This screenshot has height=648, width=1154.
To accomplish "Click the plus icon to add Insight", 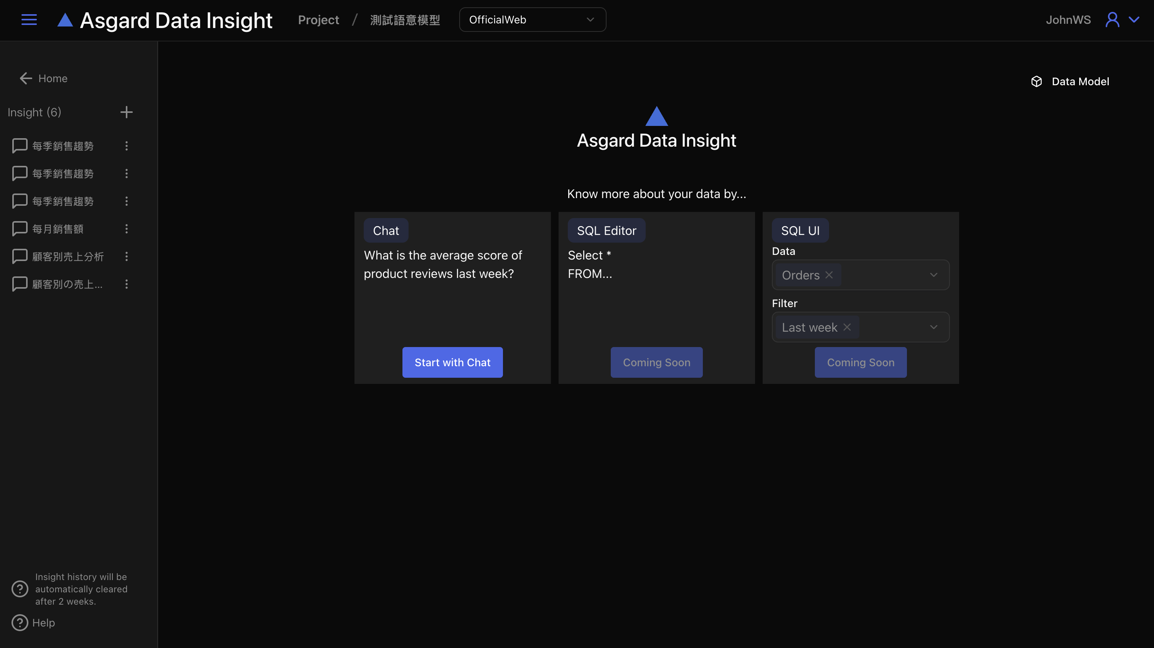I will [x=126, y=112].
